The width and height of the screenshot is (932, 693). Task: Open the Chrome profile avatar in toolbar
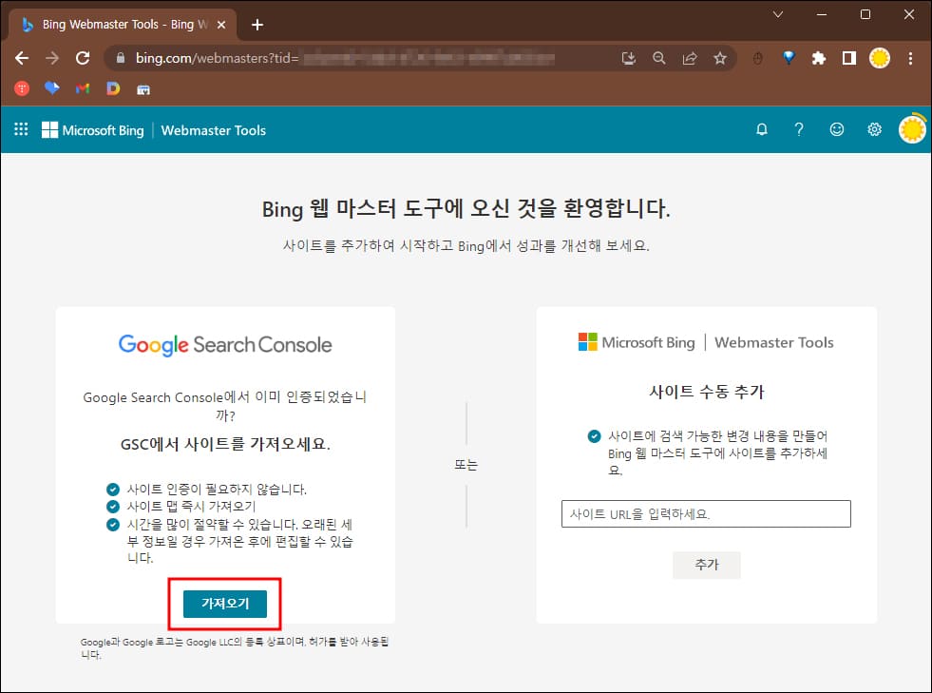tap(879, 58)
